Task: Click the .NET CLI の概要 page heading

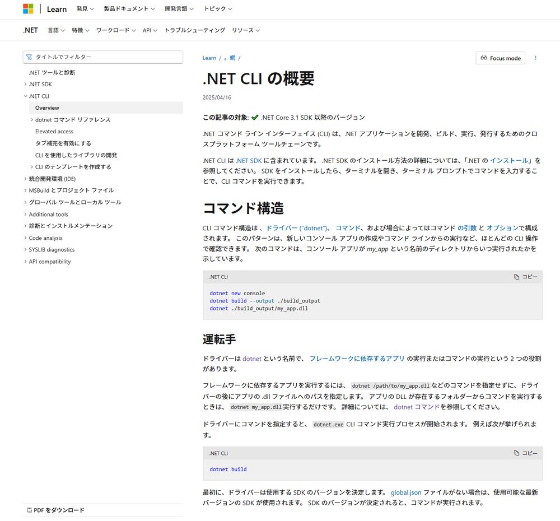Action: tap(259, 78)
